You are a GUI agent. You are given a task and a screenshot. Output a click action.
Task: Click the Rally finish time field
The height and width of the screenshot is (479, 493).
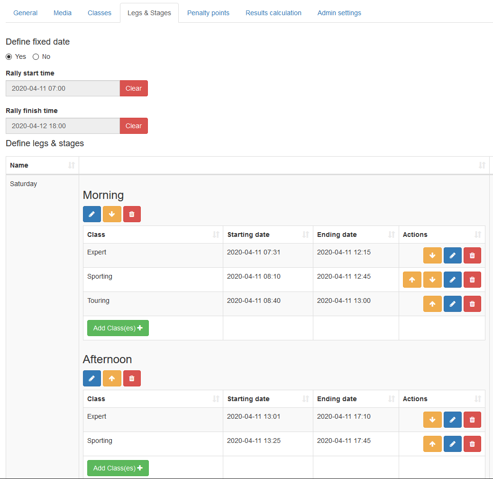tap(63, 126)
